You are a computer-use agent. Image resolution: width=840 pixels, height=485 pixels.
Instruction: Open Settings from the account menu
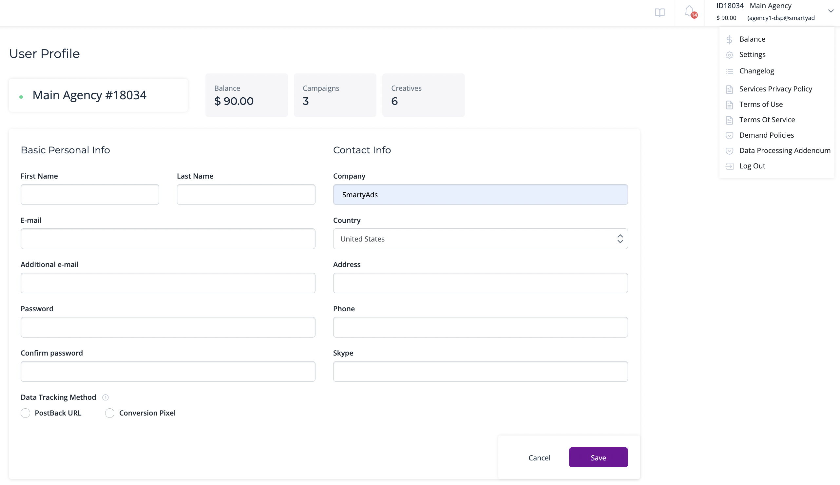(x=752, y=54)
